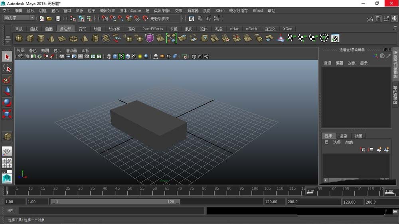Activate the Select tool arrow

pyautogui.click(x=7, y=57)
